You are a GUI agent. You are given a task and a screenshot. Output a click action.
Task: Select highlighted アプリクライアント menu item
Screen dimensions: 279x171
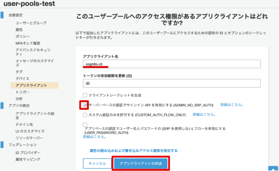[x=34, y=85]
